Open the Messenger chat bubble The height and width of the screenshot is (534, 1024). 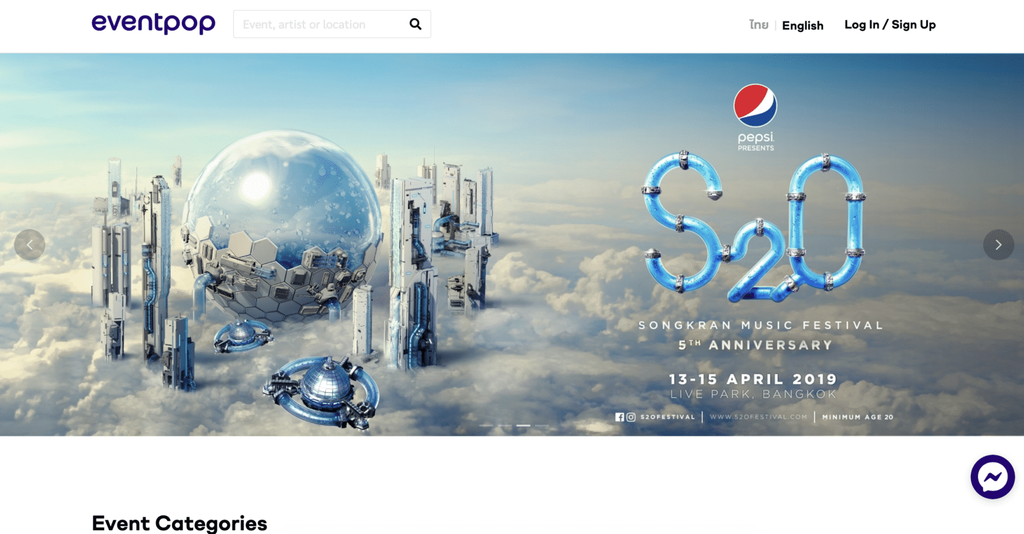click(x=993, y=477)
